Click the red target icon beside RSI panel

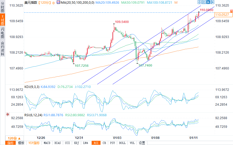pos(8,114)
